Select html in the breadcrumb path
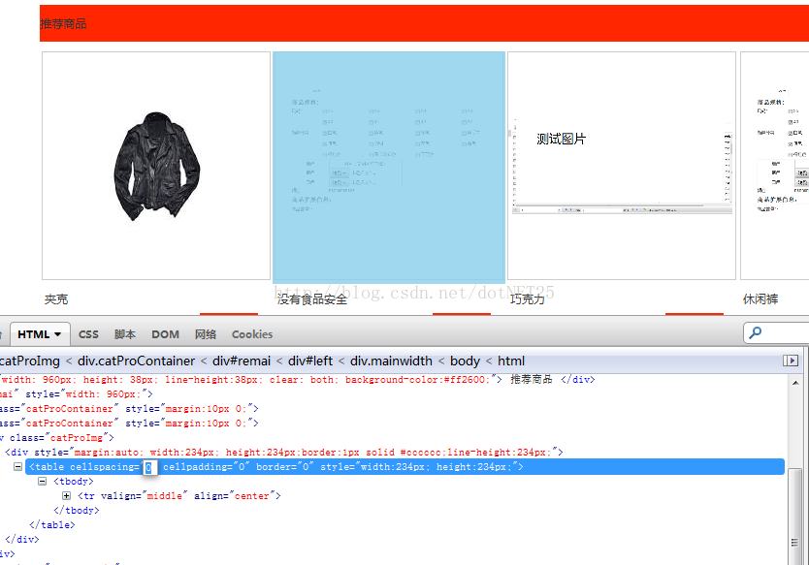The width and height of the screenshot is (809, 565). point(511,361)
